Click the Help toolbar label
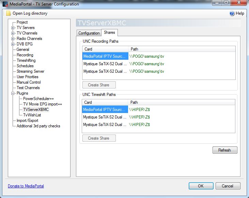 tap(240, 13)
